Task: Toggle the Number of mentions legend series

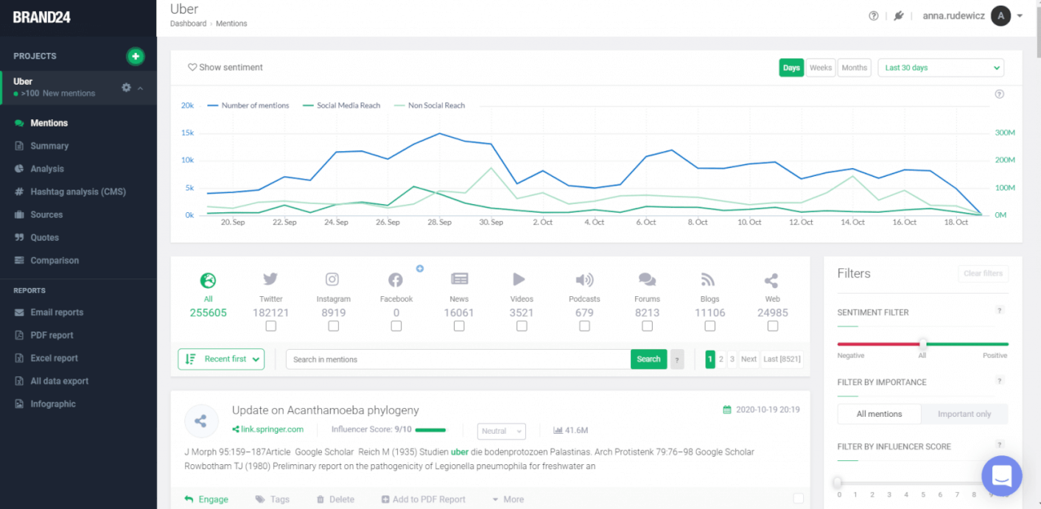Action: [x=247, y=106]
